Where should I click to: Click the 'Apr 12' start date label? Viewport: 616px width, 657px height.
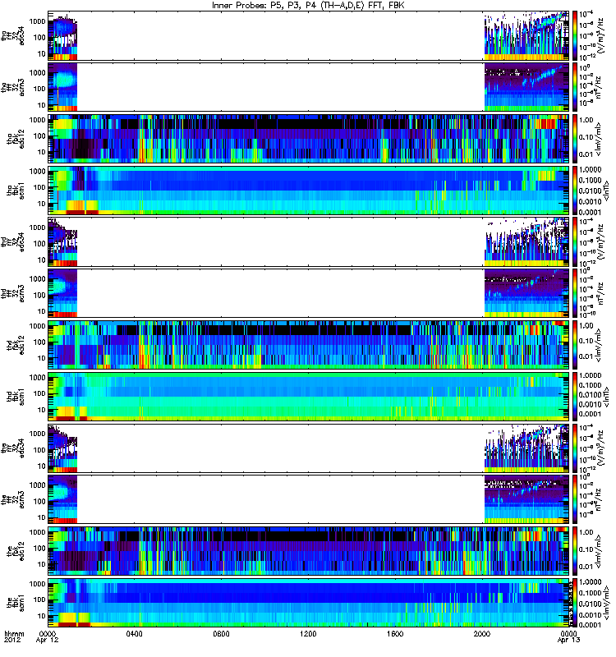(x=47, y=640)
